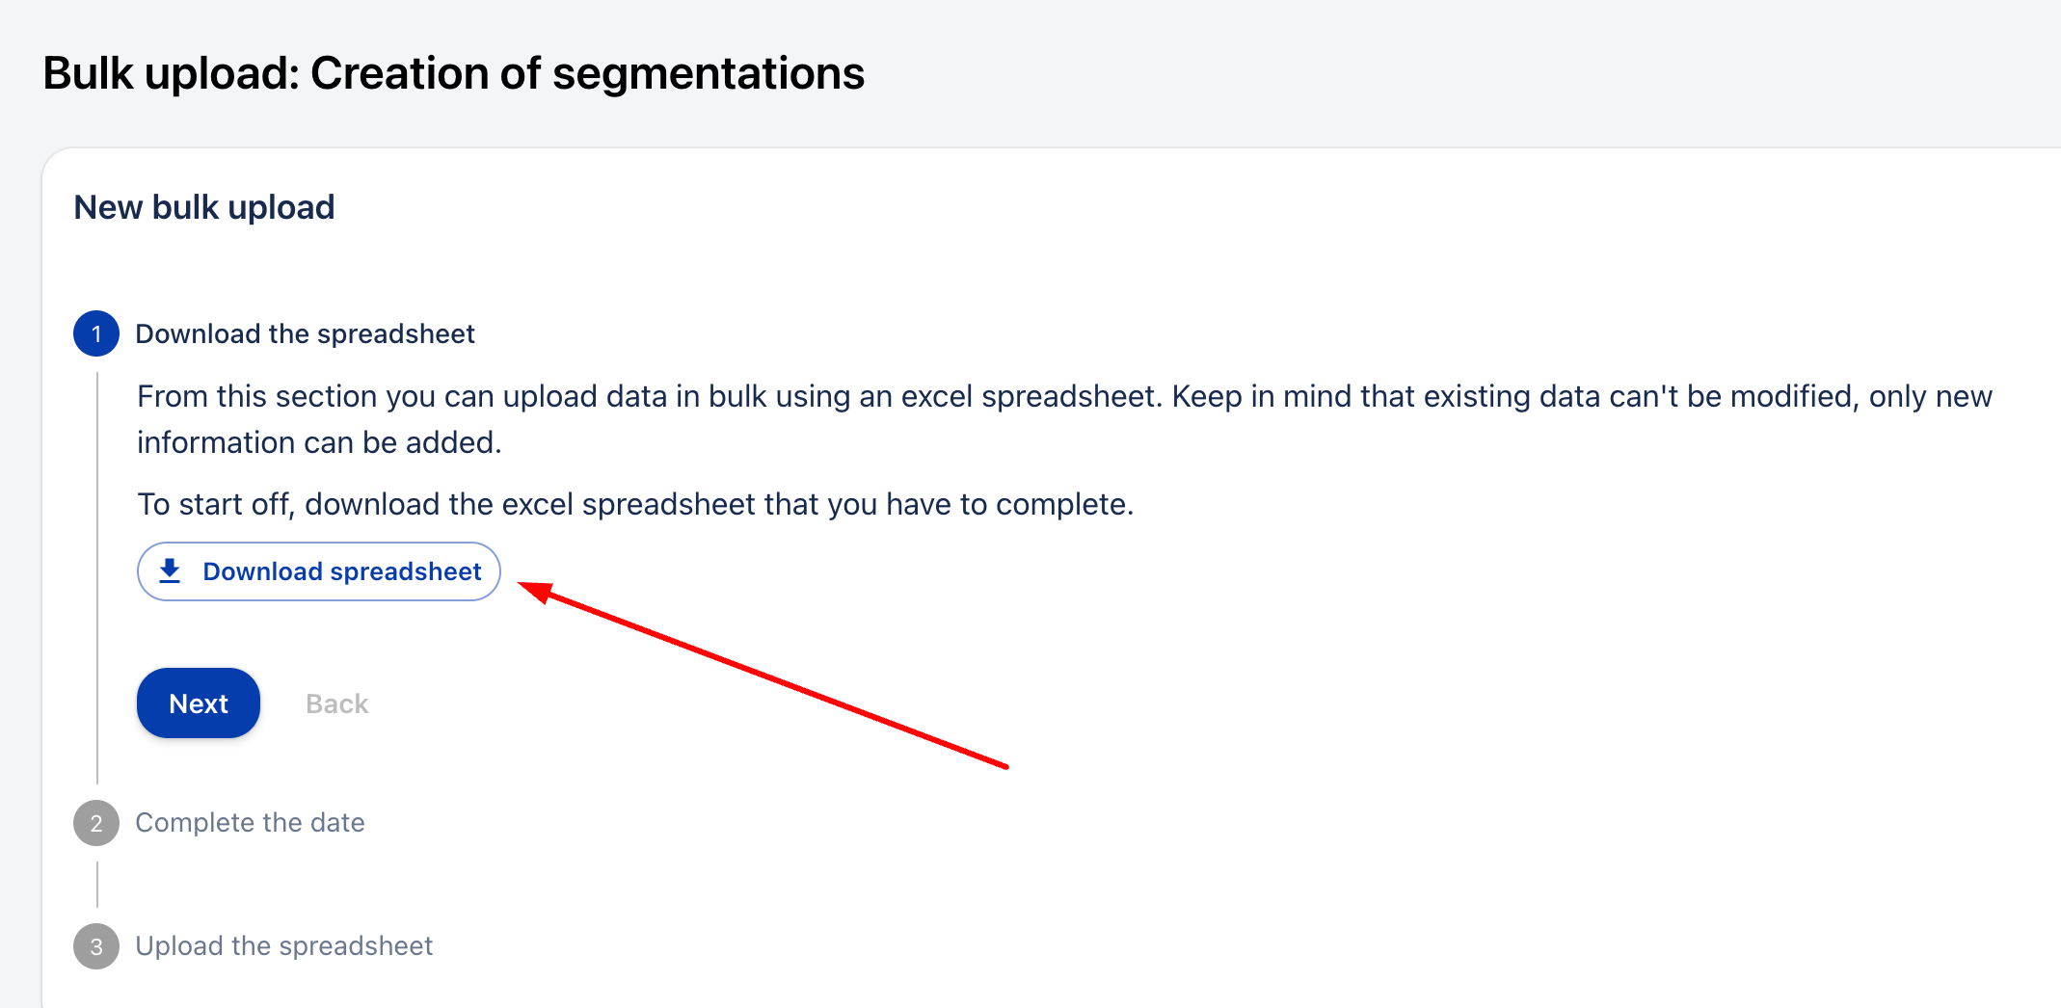Click the 'New bulk upload' card heading
Image resolution: width=2061 pixels, height=1008 pixels.
[x=204, y=207]
